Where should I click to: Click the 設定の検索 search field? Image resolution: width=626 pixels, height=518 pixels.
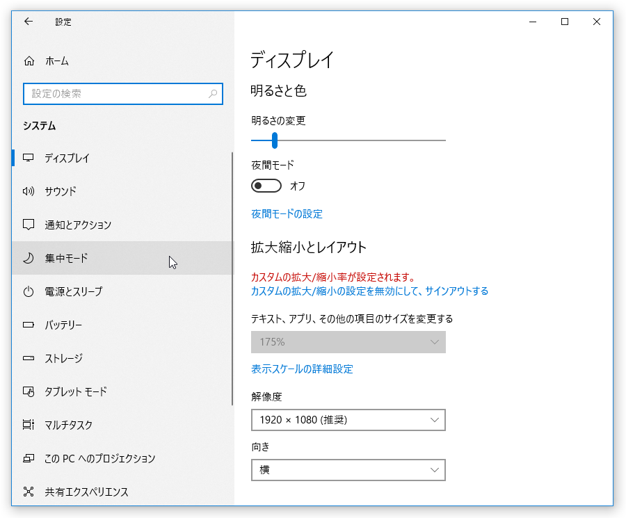click(123, 94)
